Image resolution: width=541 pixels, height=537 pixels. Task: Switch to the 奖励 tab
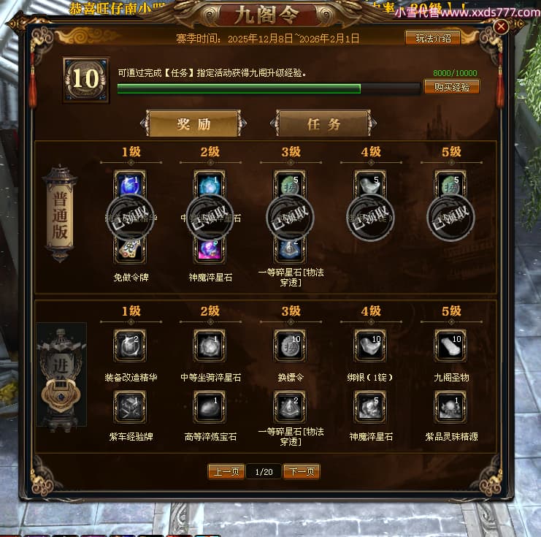pyautogui.click(x=193, y=123)
